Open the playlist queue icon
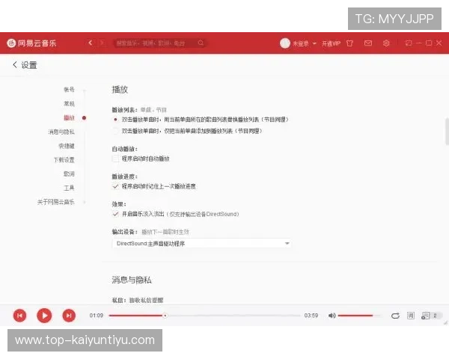 coord(426,316)
